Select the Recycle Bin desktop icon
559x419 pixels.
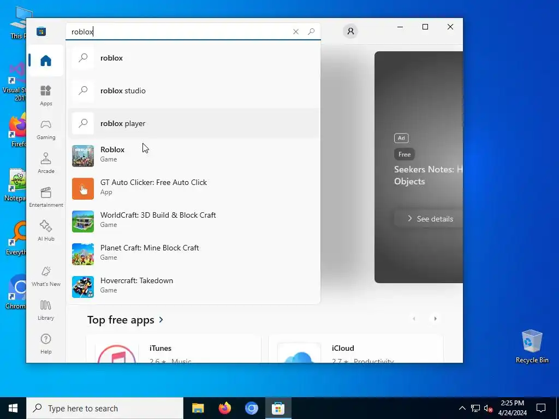[532, 346]
